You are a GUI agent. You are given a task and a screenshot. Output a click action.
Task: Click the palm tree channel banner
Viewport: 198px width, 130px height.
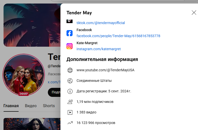tap(32, 25)
